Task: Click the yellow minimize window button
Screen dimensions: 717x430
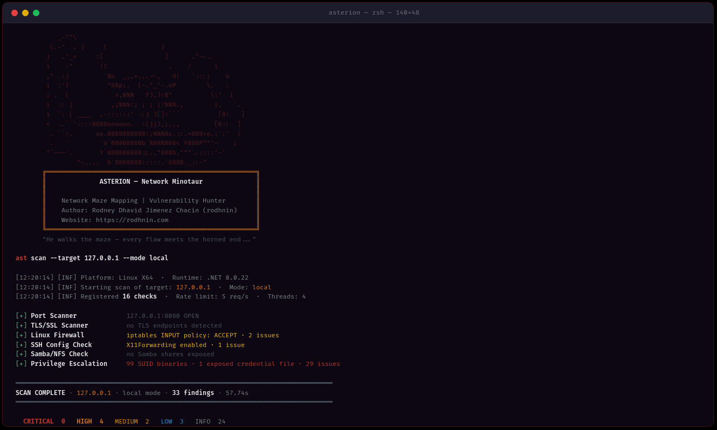Action: (25, 13)
